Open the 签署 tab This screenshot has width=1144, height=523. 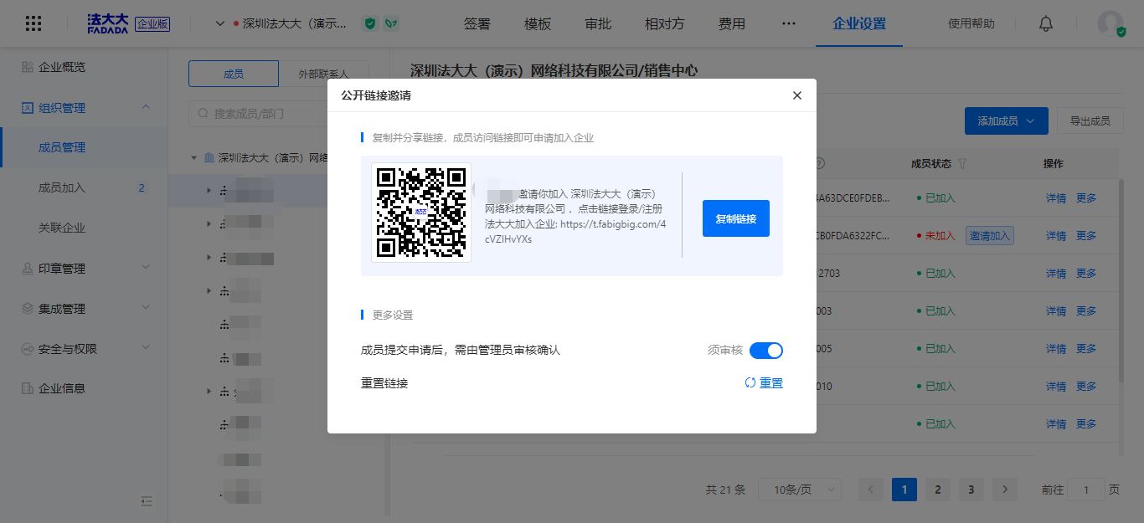477,23
